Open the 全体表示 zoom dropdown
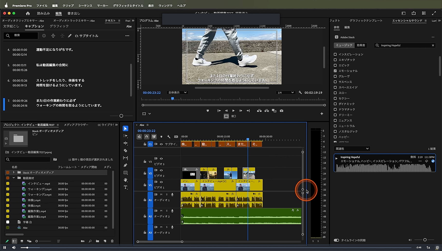The image size is (442, 251). tap(177, 92)
